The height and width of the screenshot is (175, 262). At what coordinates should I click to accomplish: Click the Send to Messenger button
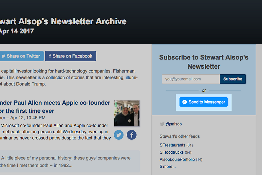click(x=203, y=102)
